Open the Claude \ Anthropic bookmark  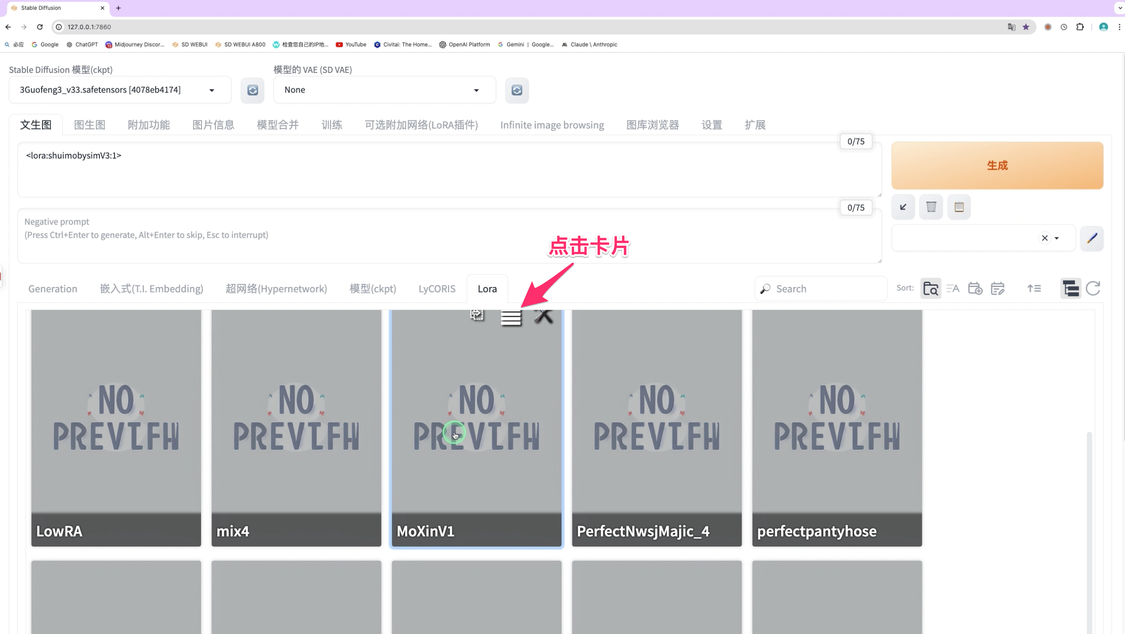click(x=590, y=45)
